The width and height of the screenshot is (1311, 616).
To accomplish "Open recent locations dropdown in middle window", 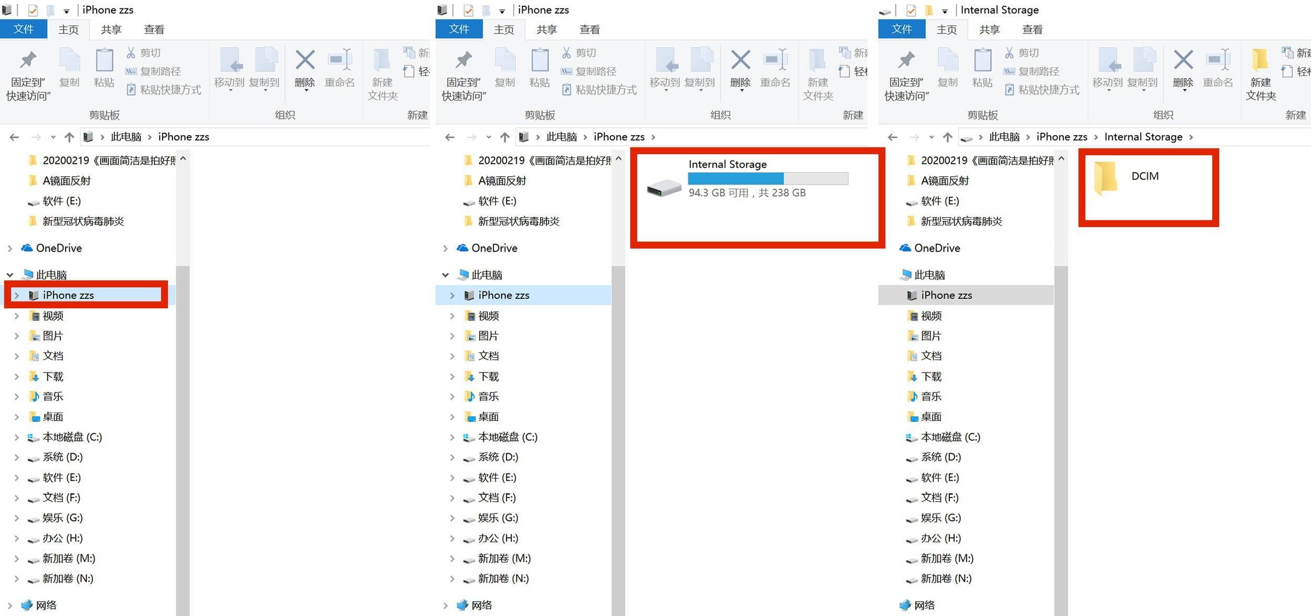I will click(x=489, y=137).
